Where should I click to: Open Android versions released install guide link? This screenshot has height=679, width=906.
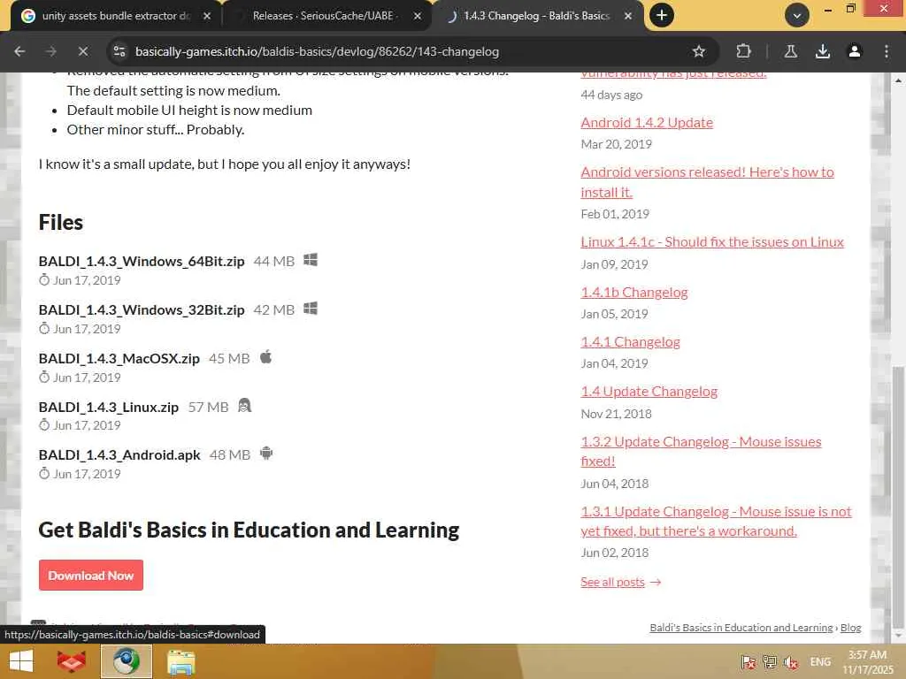click(707, 182)
